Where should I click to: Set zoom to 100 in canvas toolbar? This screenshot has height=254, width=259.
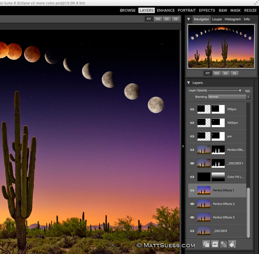pyautogui.click(x=158, y=19)
